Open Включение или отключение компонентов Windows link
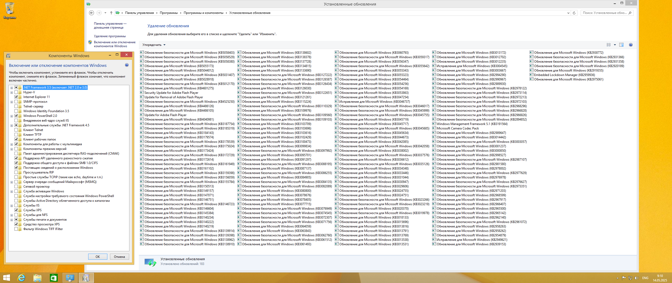Viewport: 672px width, 283px height. pos(115,44)
